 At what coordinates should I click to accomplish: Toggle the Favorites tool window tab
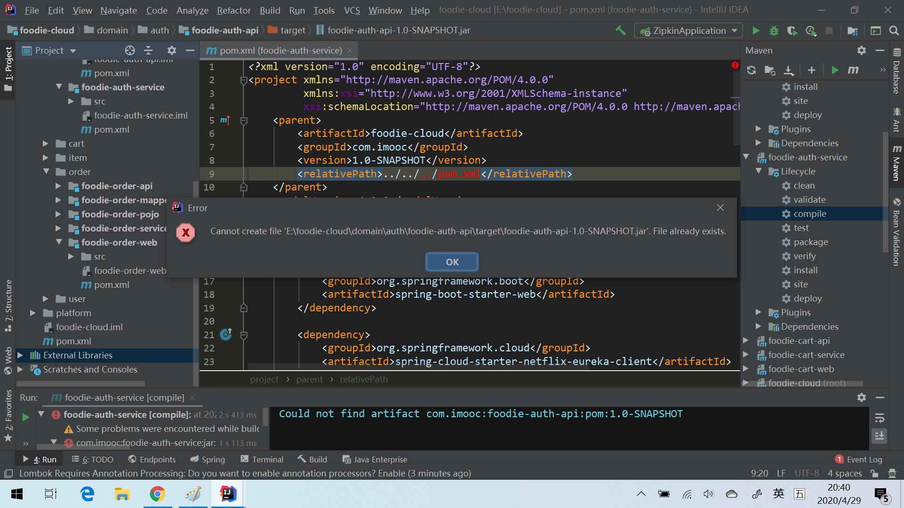pyautogui.click(x=8, y=416)
